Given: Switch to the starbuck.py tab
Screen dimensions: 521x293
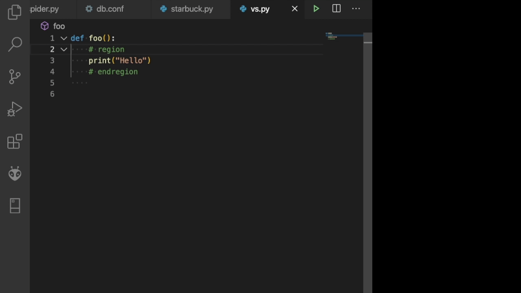Looking at the screenshot, I should point(192,9).
